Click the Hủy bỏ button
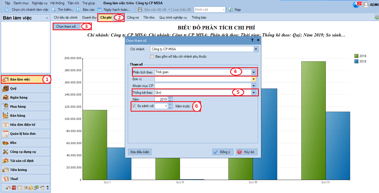This screenshot has width=379, height=193. (x=247, y=152)
